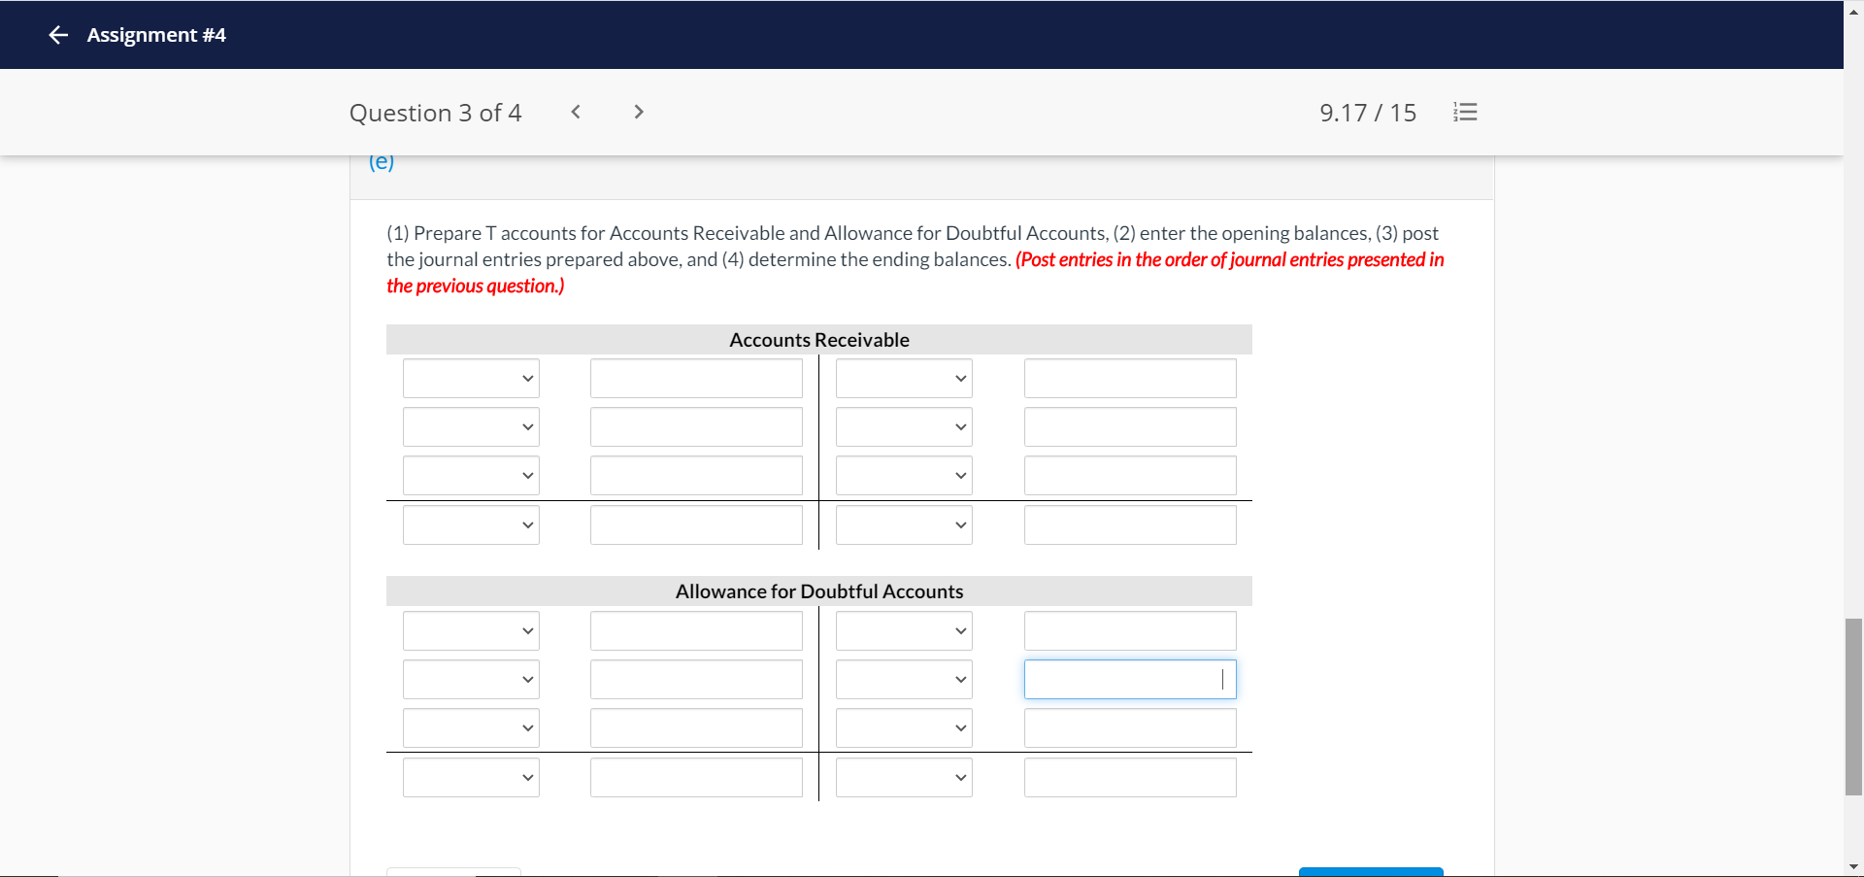The image size is (1864, 877).
Task: Open Accounts Receivable second row right dropdown
Action: 904,427
